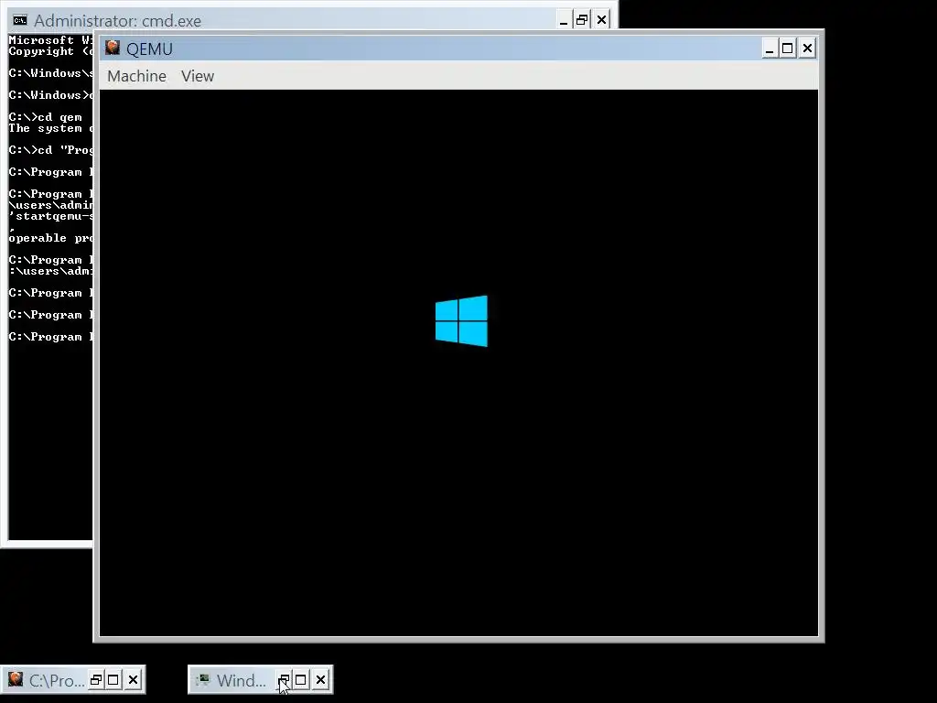Maximize the minimized Wind... window
Screen dimensions: 937x703
click(x=300, y=680)
